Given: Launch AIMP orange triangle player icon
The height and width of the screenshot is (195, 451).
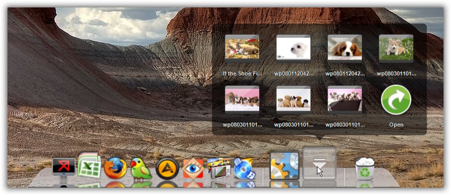Looking at the screenshot, I should 167,169.
